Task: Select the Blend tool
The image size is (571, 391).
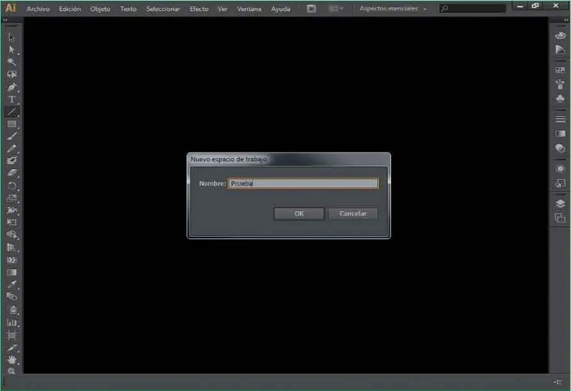Action: (x=11, y=297)
